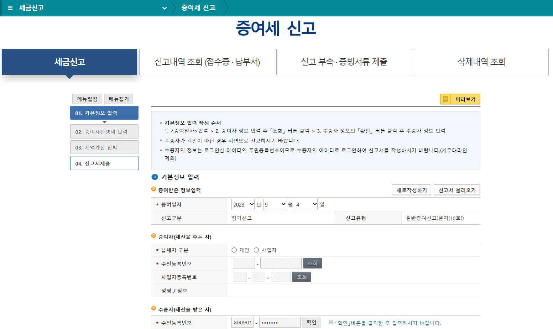Click the blue arrow icon beside 기본정보 입력
553x329 pixels.
pos(155,177)
